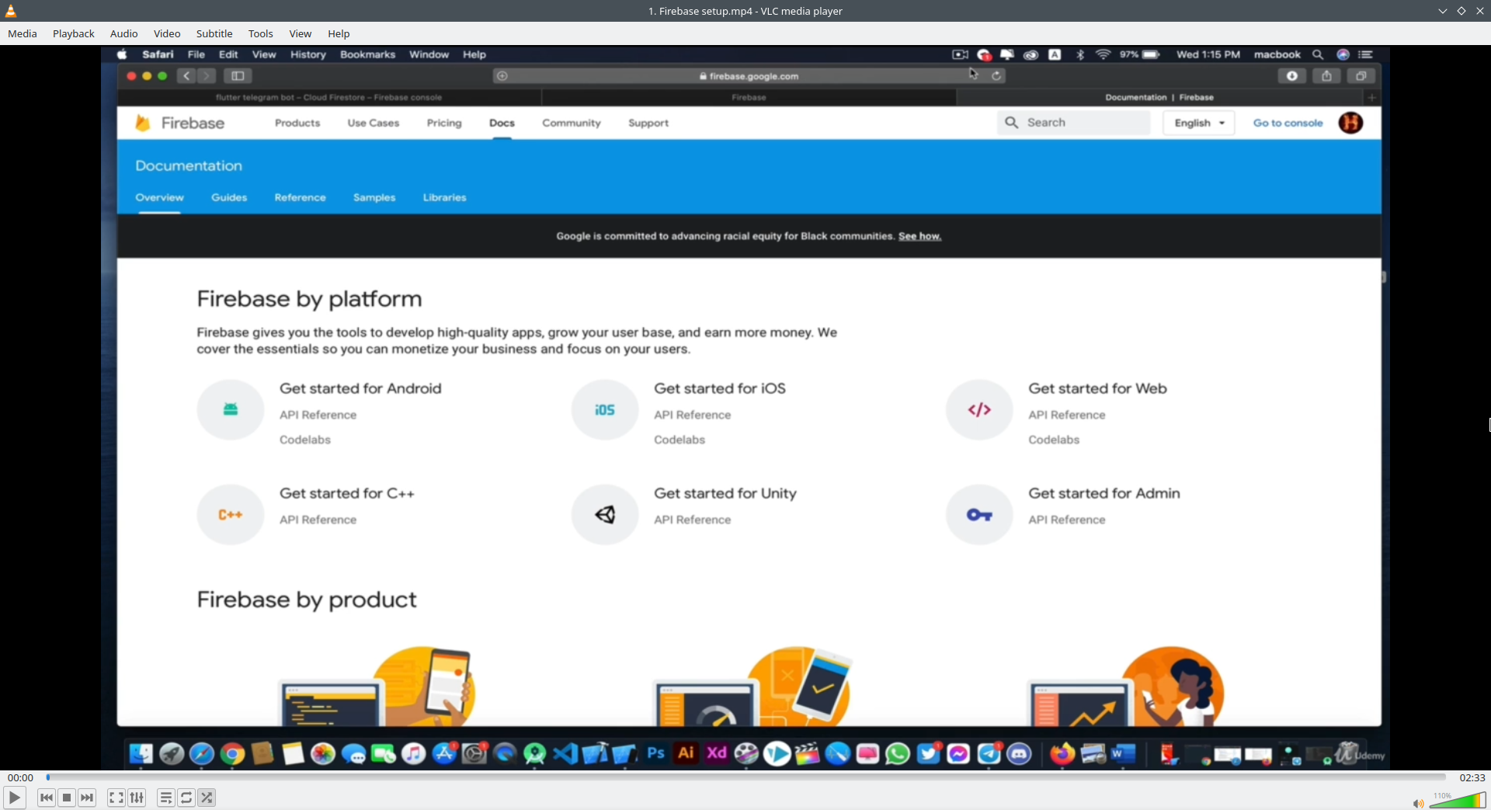Stop playback with the VLC stop button

pyautogui.click(x=67, y=798)
